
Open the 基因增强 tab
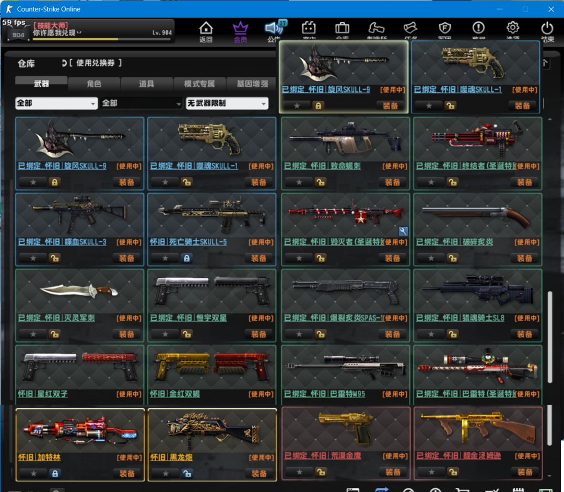(252, 84)
